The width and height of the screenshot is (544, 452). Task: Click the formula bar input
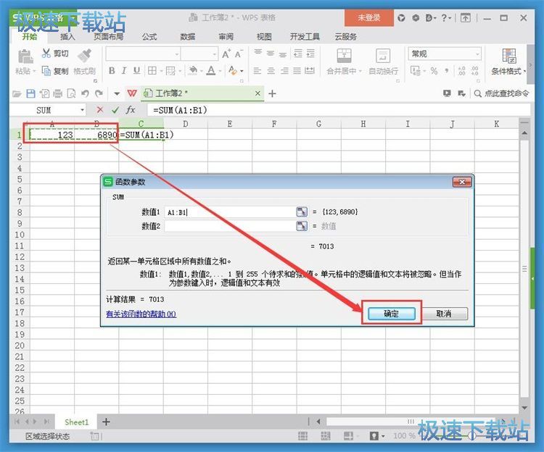[x=338, y=110]
